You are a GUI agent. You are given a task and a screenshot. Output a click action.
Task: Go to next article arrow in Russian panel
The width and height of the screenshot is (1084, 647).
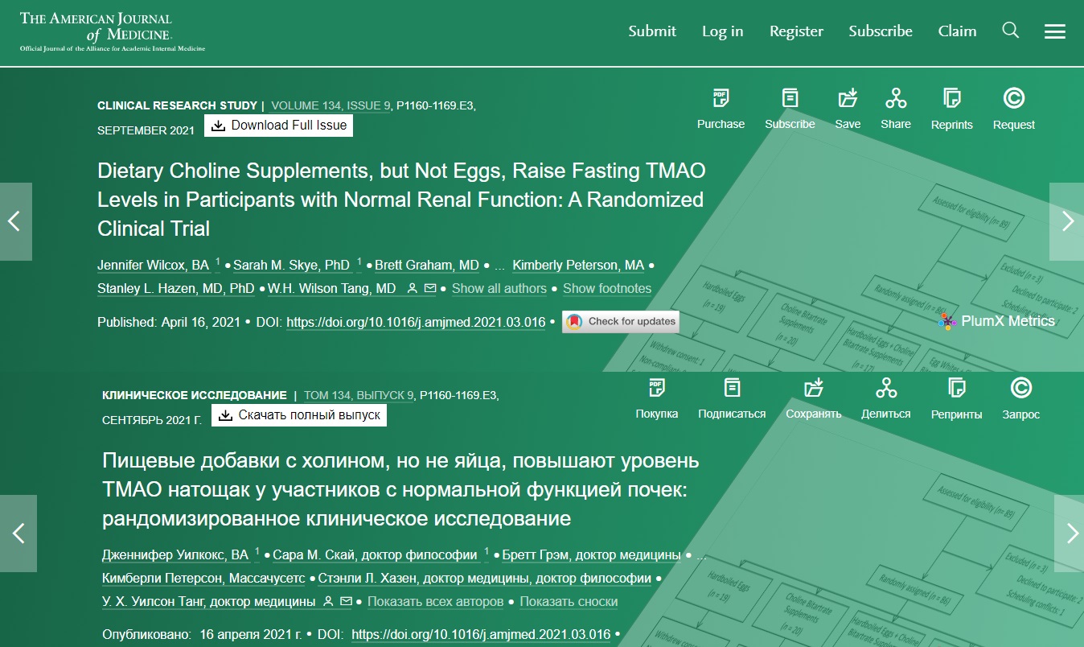tap(1070, 533)
